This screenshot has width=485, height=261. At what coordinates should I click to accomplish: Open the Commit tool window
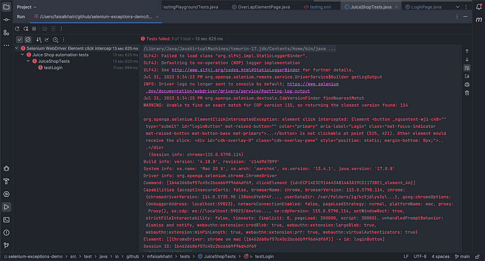(6, 20)
